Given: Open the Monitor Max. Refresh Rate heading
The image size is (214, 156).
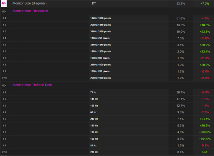Looking at the screenshot, I should [31, 85].
